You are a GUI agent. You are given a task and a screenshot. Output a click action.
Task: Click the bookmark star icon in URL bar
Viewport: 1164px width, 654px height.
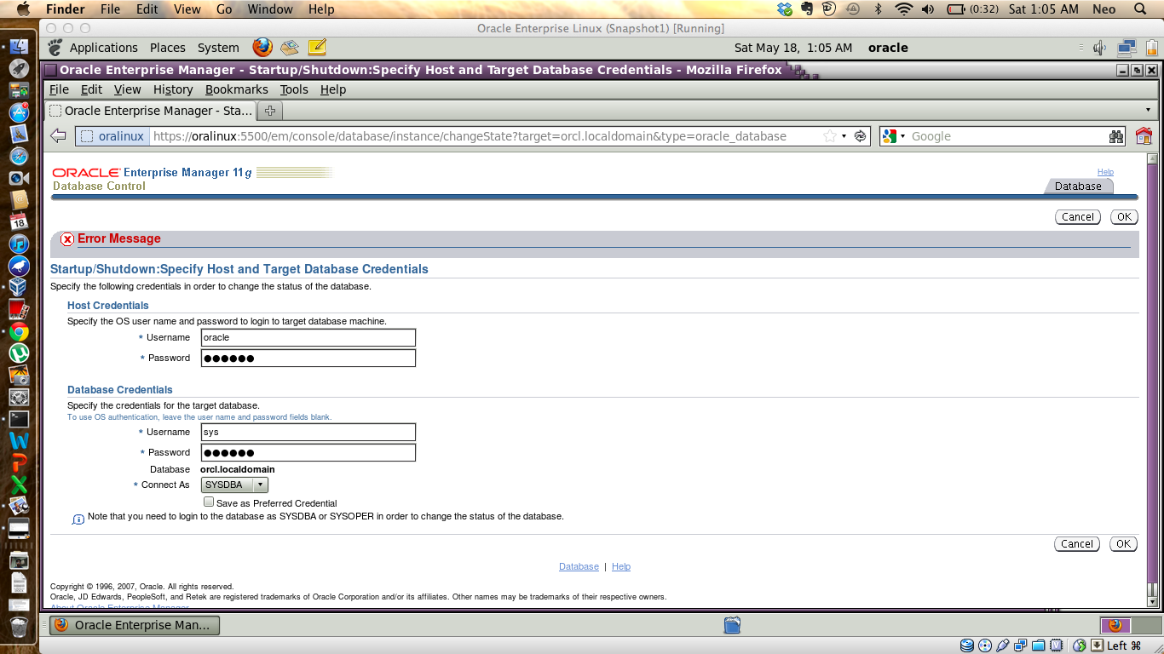(x=829, y=136)
